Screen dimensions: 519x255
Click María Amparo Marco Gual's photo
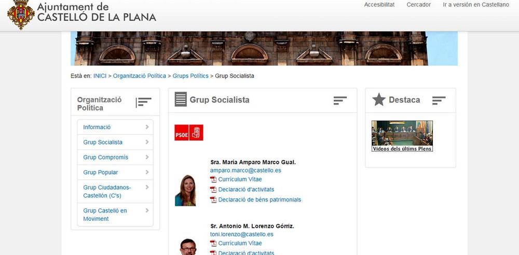pos(185,190)
